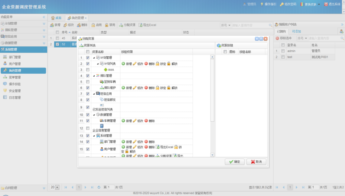Collapse the 计划列表 tree node
This screenshot has height=196, width=345.
point(98,64)
